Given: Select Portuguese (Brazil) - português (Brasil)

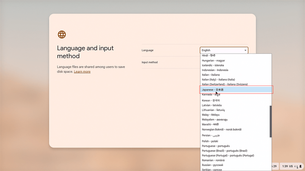Looking at the screenshot, I should [x=236, y=150].
